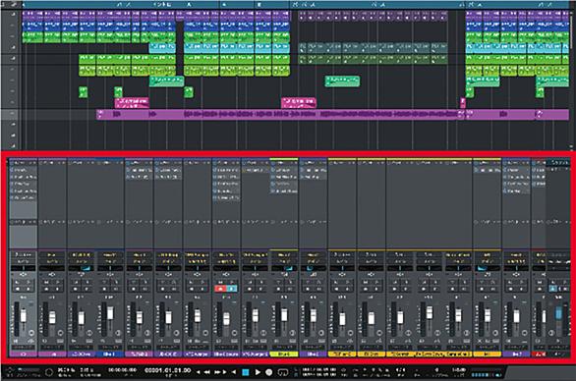Click the blue Stop button in the transport
Viewport: 576px width, 381px height.
(x=246, y=372)
